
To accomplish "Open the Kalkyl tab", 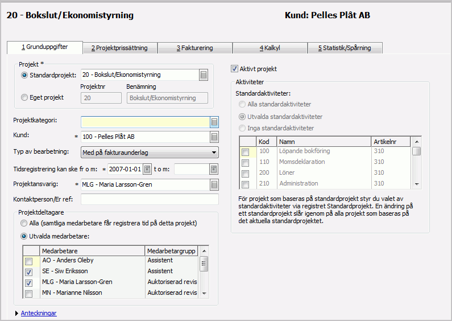I will [269, 48].
